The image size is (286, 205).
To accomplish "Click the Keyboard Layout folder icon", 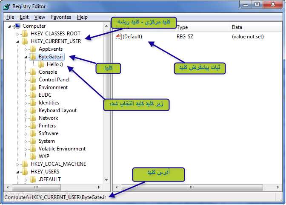I will tap(33, 110).
